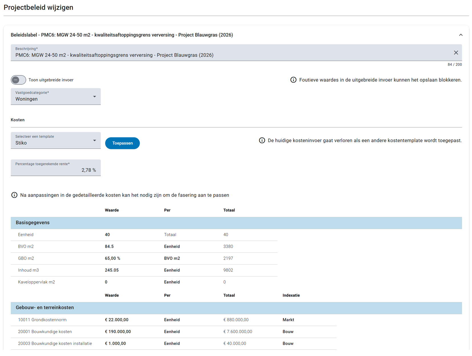
Task: Click info icon next to kostentemplate warning
Action: pyautogui.click(x=262, y=140)
